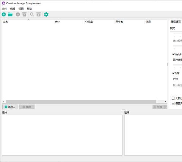Screen dimensions: 182x162
Task: Open the 编辑 menu
Action: [13, 9]
